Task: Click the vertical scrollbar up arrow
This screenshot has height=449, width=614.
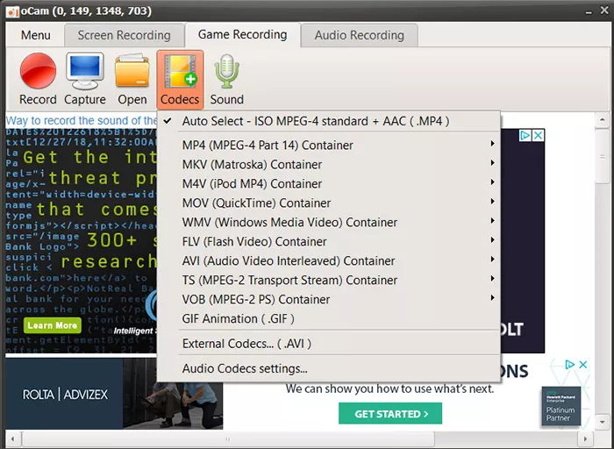Action: pos(603,120)
